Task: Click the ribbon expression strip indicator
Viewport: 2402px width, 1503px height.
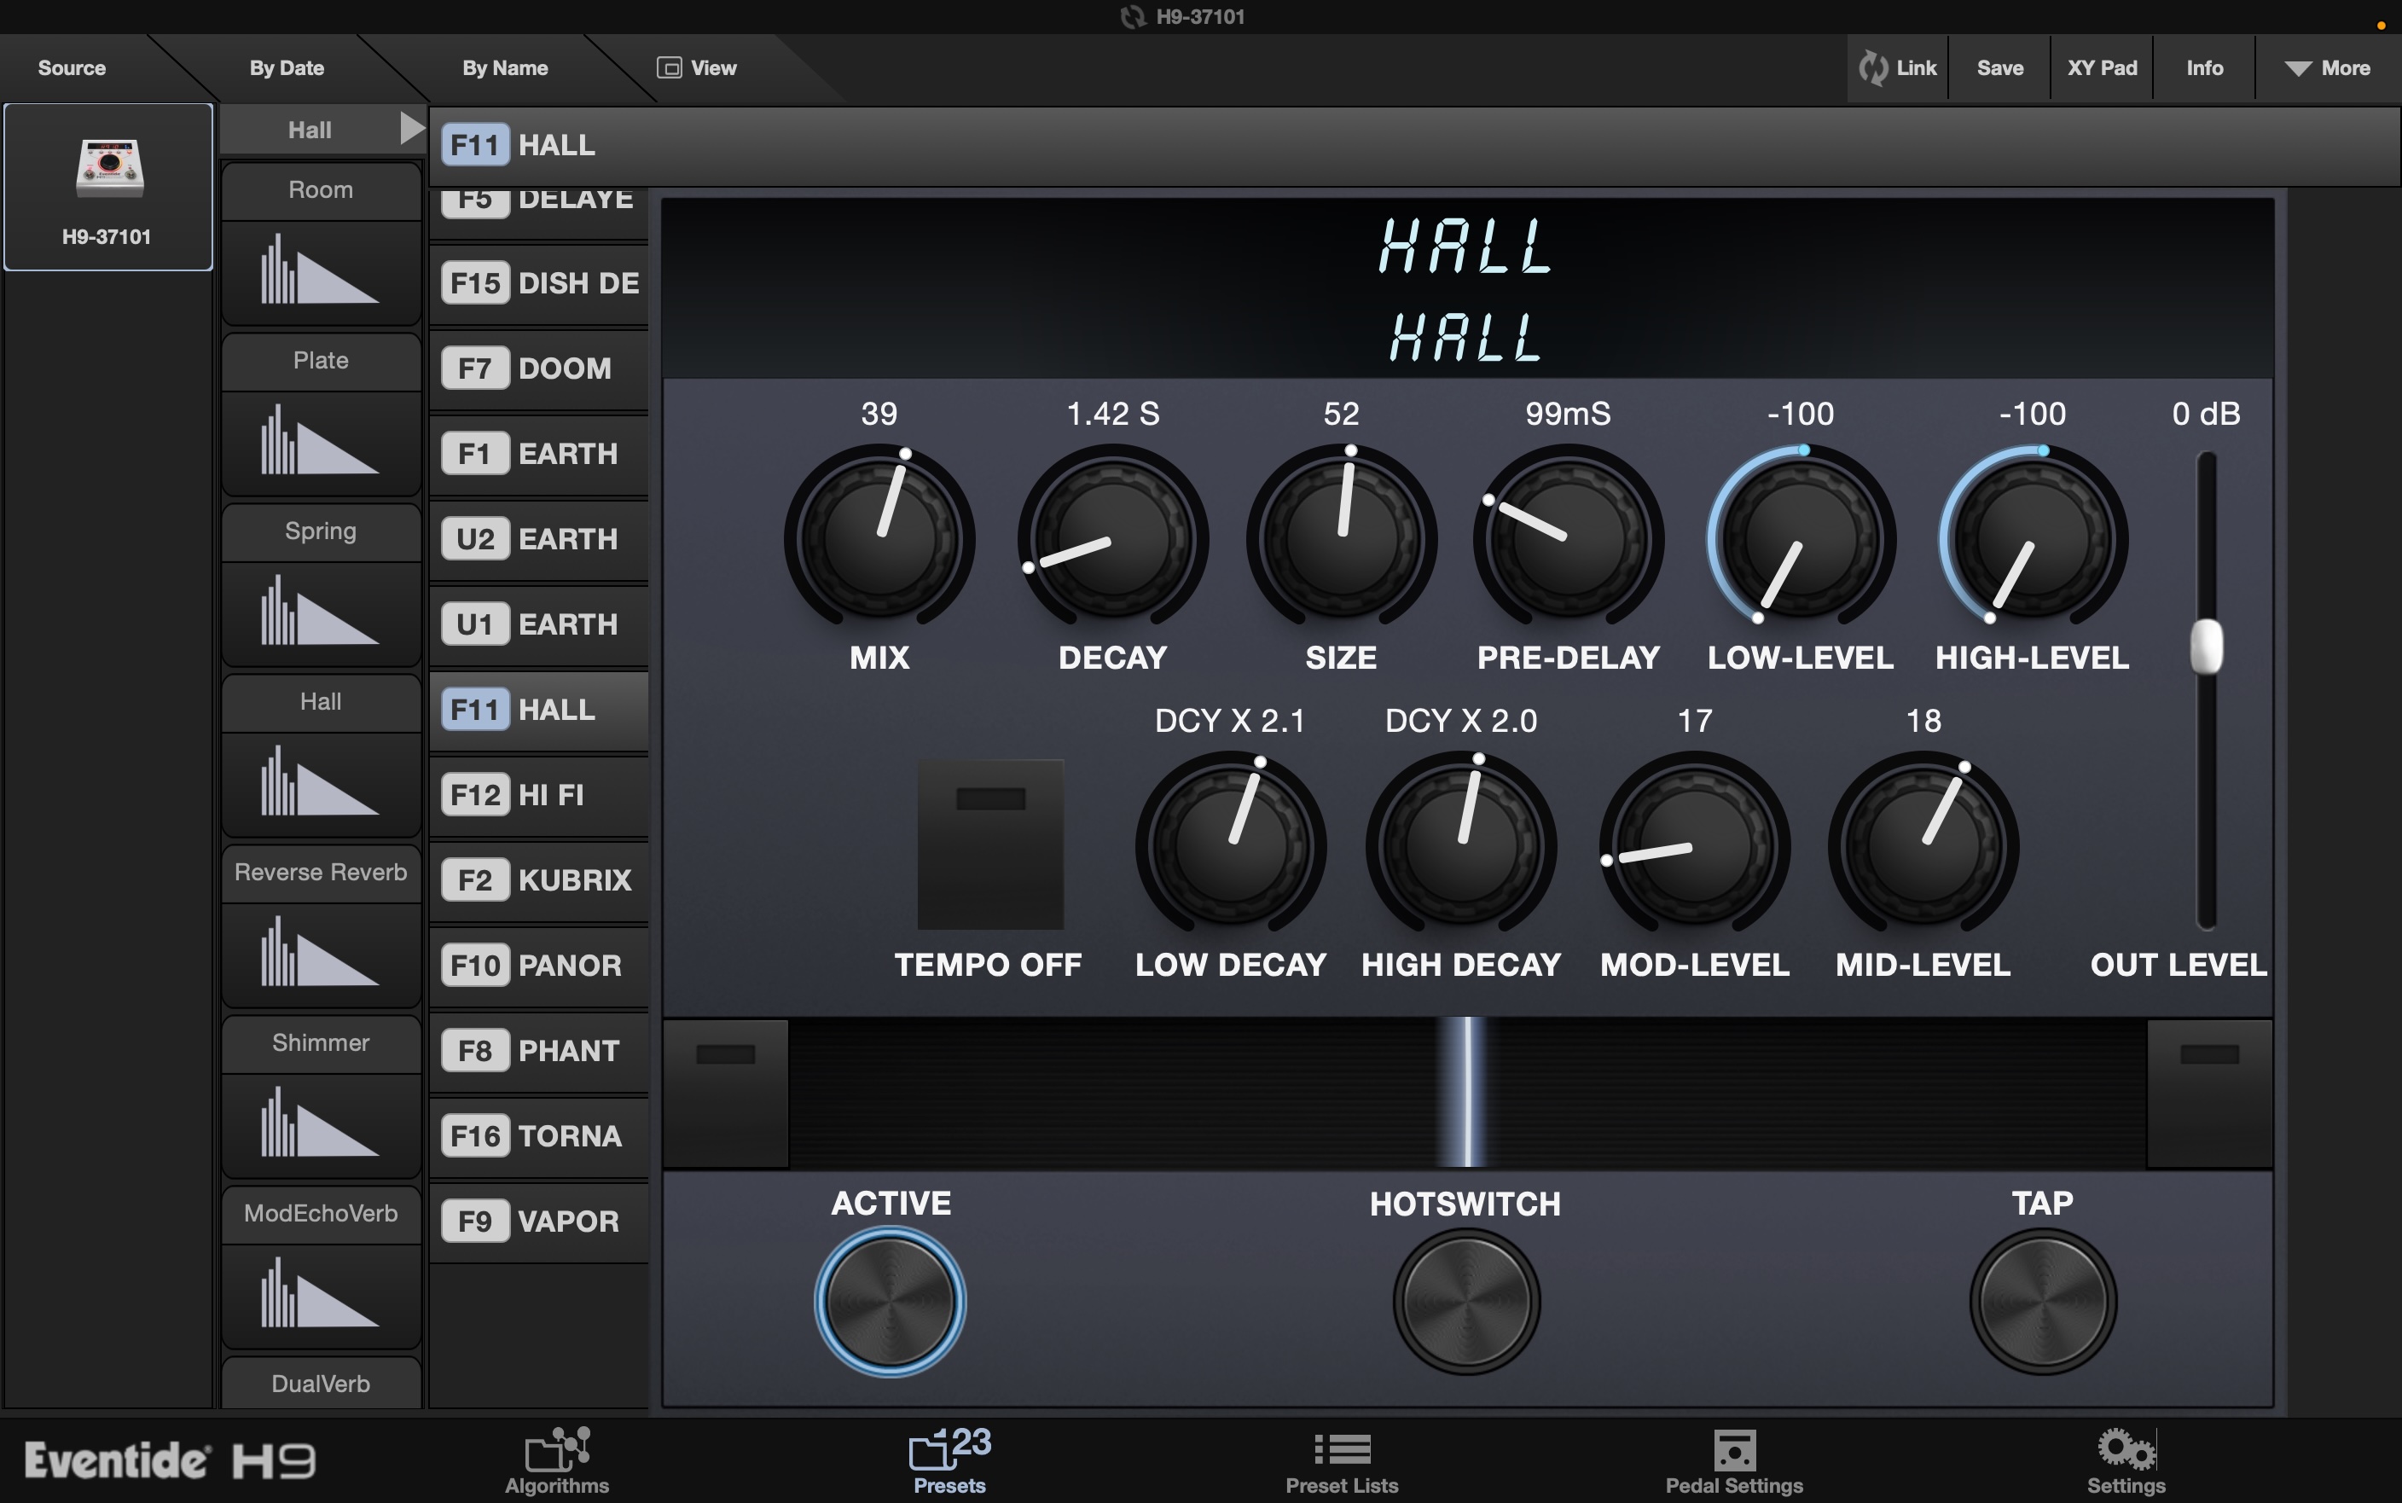Action: [x=1467, y=1093]
